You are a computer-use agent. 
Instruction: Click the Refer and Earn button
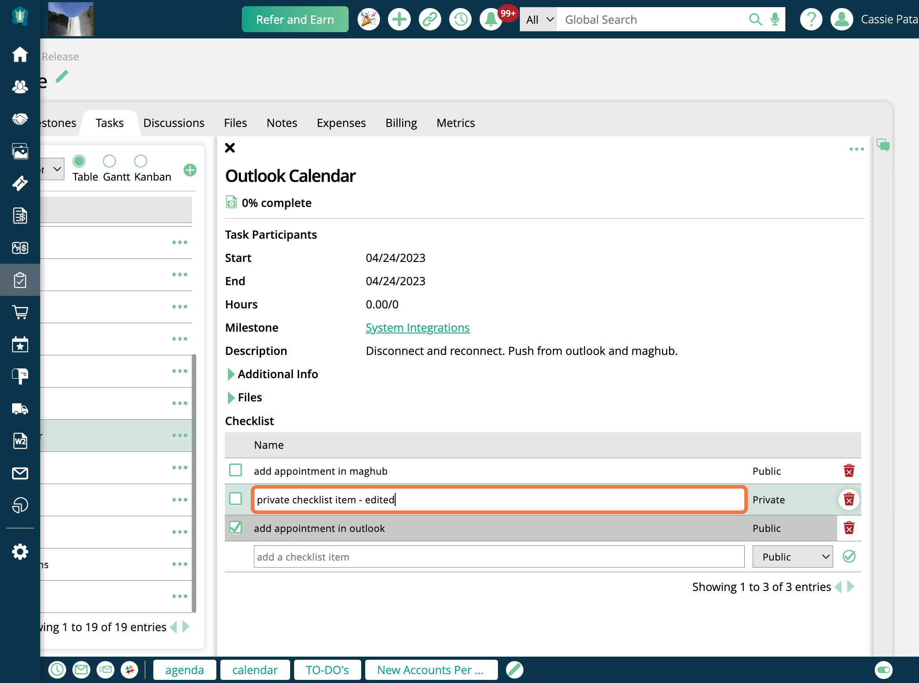point(295,19)
